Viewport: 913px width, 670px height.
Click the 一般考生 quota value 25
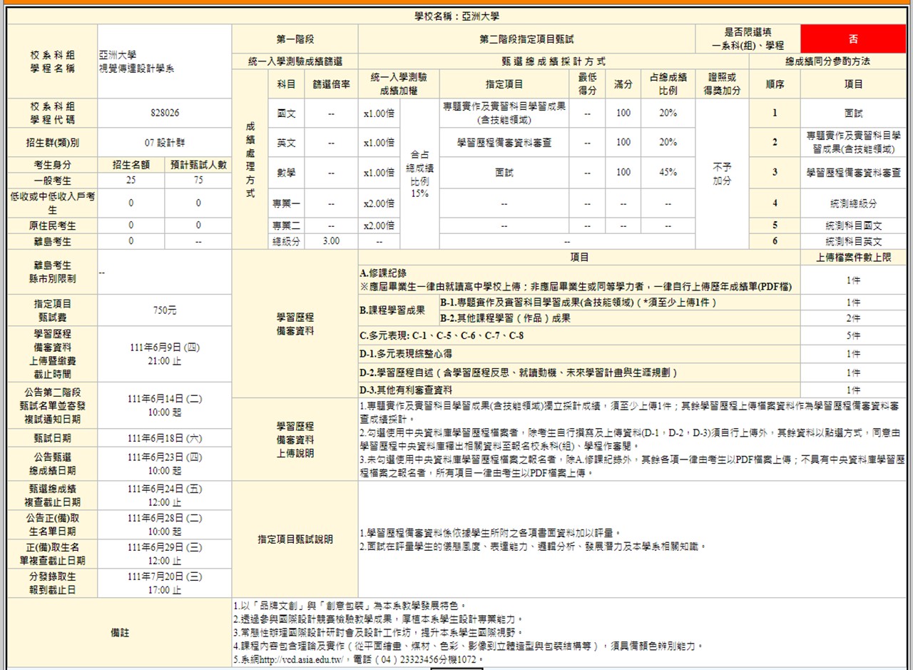pos(131,181)
